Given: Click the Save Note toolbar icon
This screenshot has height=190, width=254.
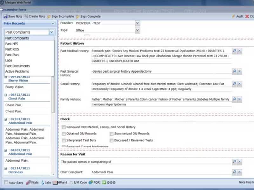Looking at the screenshot, I should 5,16.
